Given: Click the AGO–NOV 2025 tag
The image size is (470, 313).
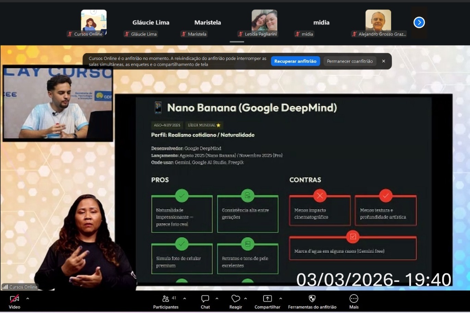Looking at the screenshot, I should click(167, 125).
